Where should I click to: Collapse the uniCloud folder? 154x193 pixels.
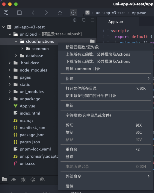coord(10,34)
